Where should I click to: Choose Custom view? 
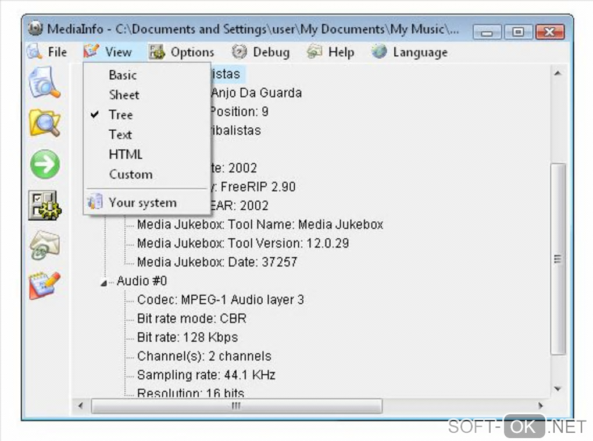[147, 174]
